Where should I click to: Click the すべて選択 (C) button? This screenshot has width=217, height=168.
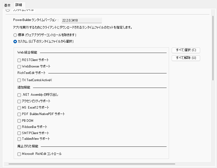click(186, 50)
